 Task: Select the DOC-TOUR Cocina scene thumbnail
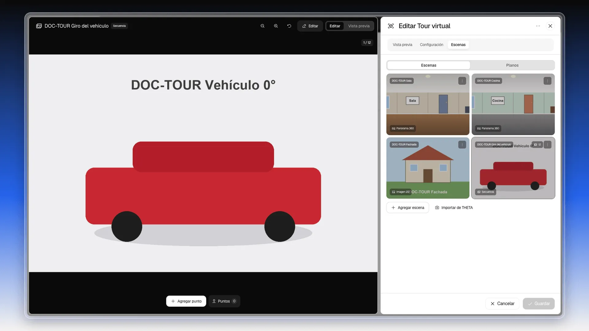coord(513,104)
